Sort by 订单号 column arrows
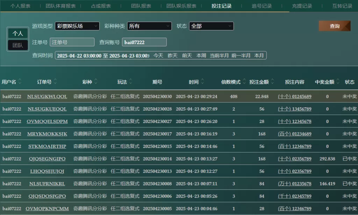The image size is (358, 215). (55, 81)
